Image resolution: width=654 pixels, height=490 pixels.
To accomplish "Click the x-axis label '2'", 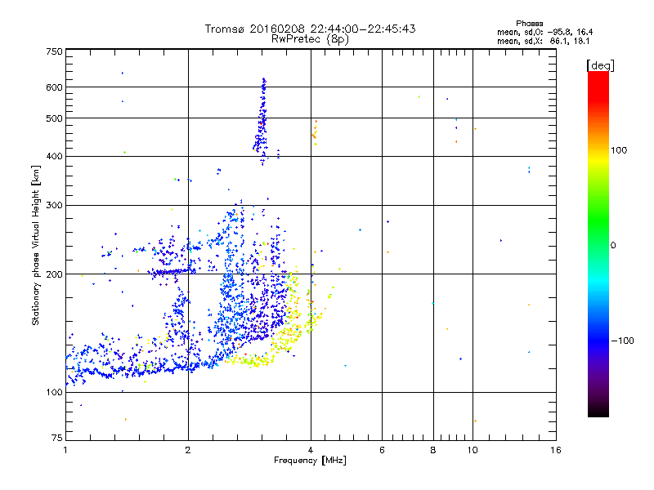I will [x=188, y=450].
